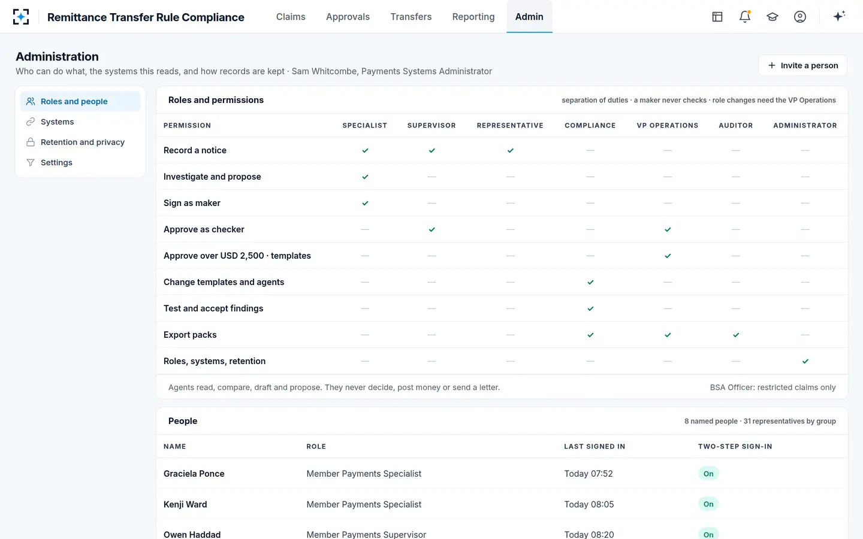Click the "LAST SIGNED IN" column header
The width and height of the screenshot is (863, 539).
[595, 447]
